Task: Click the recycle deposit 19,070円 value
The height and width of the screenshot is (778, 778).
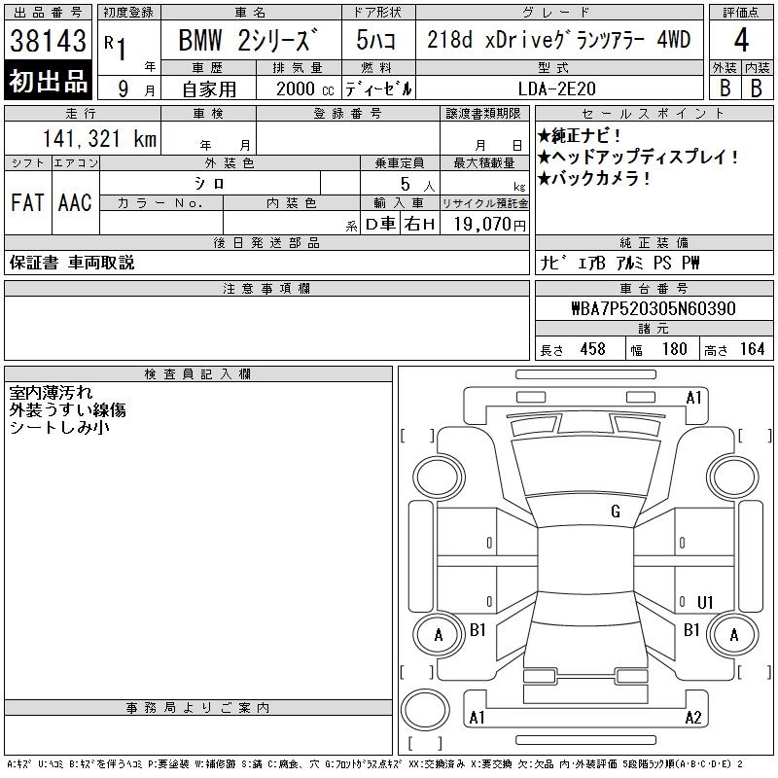Action: pyautogui.click(x=485, y=225)
